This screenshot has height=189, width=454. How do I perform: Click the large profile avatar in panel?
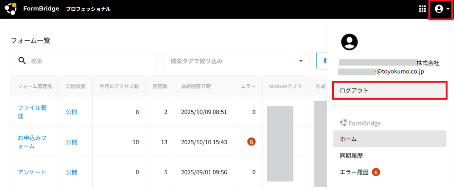click(349, 41)
